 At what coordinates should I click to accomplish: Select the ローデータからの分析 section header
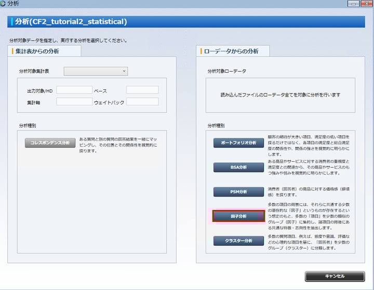[234, 51]
